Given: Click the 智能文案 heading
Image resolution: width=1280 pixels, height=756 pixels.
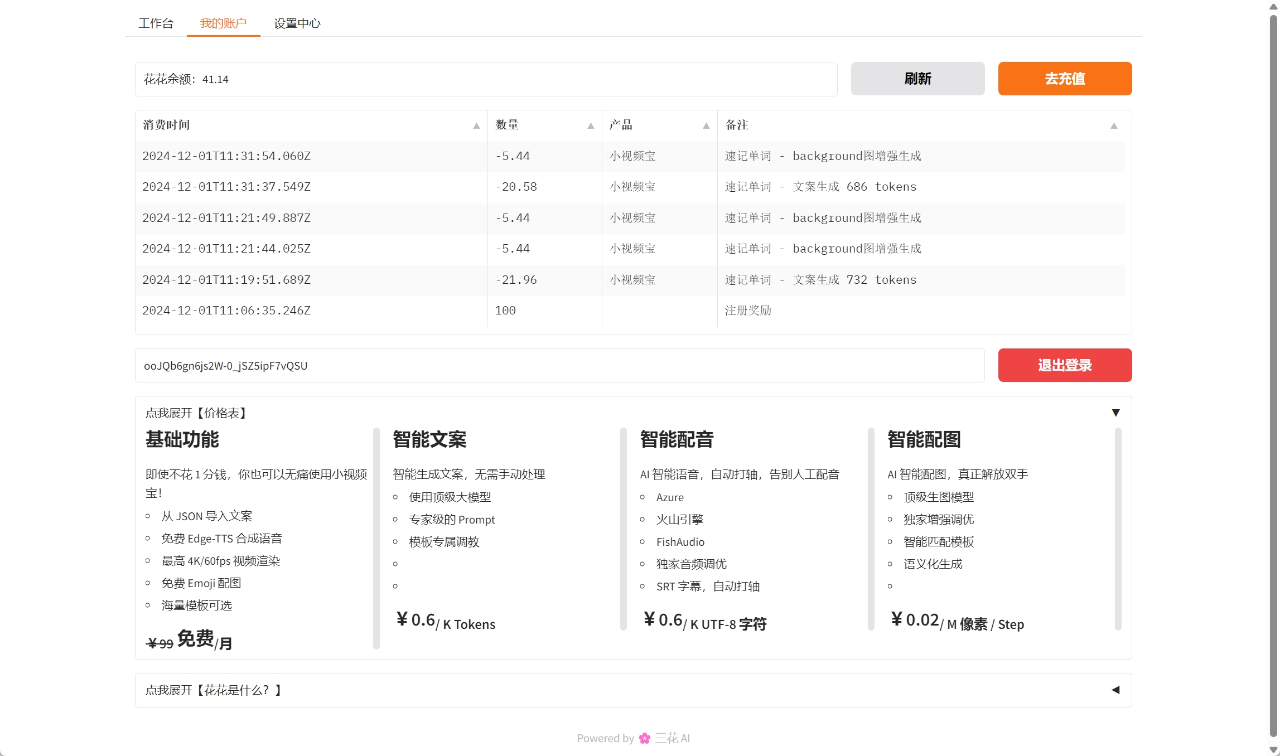Looking at the screenshot, I should [x=429, y=439].
